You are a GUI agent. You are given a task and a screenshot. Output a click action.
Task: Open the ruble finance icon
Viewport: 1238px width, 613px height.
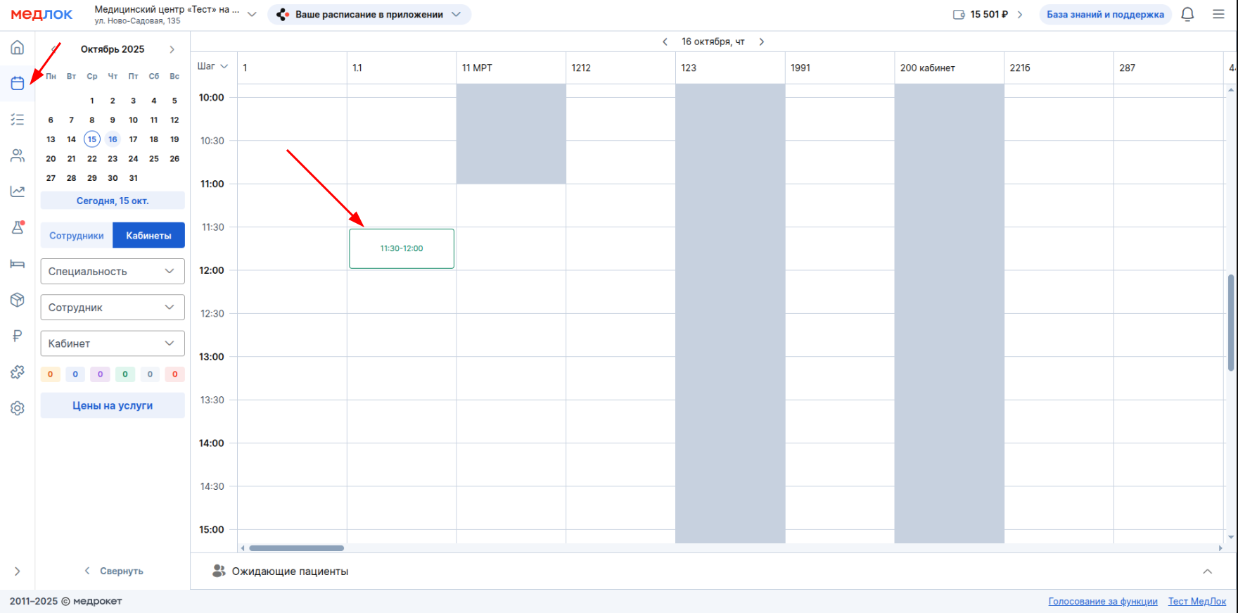[x=18, y=336]
